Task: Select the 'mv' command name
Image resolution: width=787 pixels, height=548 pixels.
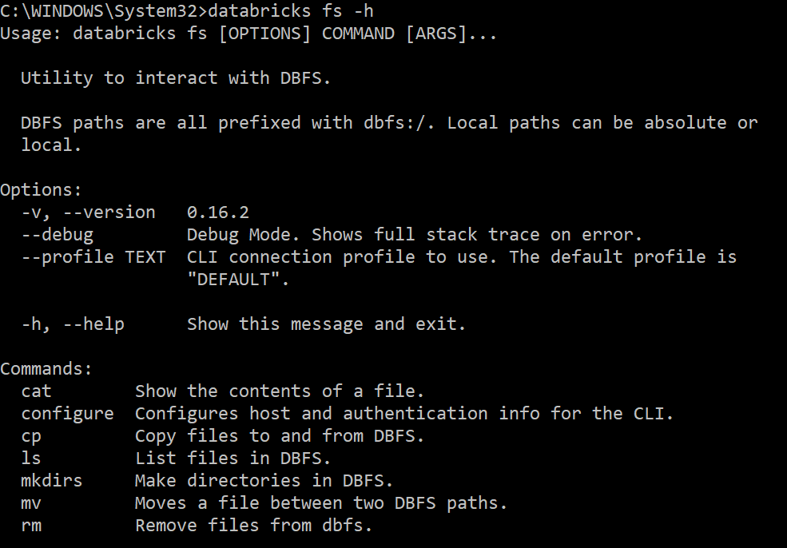Action: tap(31, 503)
